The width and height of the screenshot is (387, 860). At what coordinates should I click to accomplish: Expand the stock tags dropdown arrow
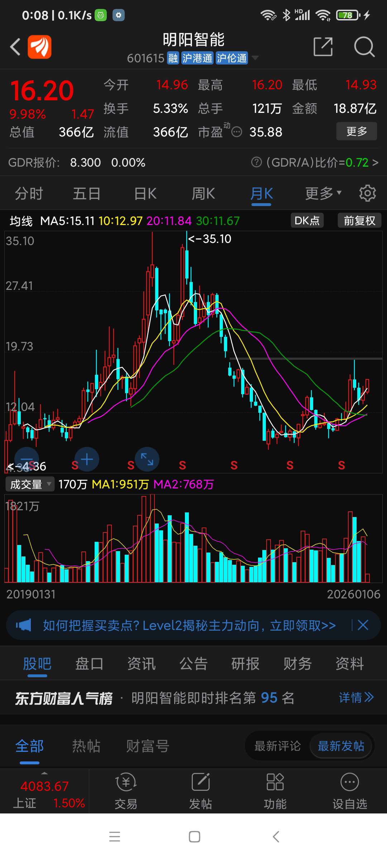tap(255, 58)
